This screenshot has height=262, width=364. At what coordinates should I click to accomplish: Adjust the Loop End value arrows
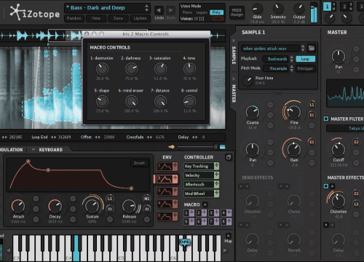[53, 137]
